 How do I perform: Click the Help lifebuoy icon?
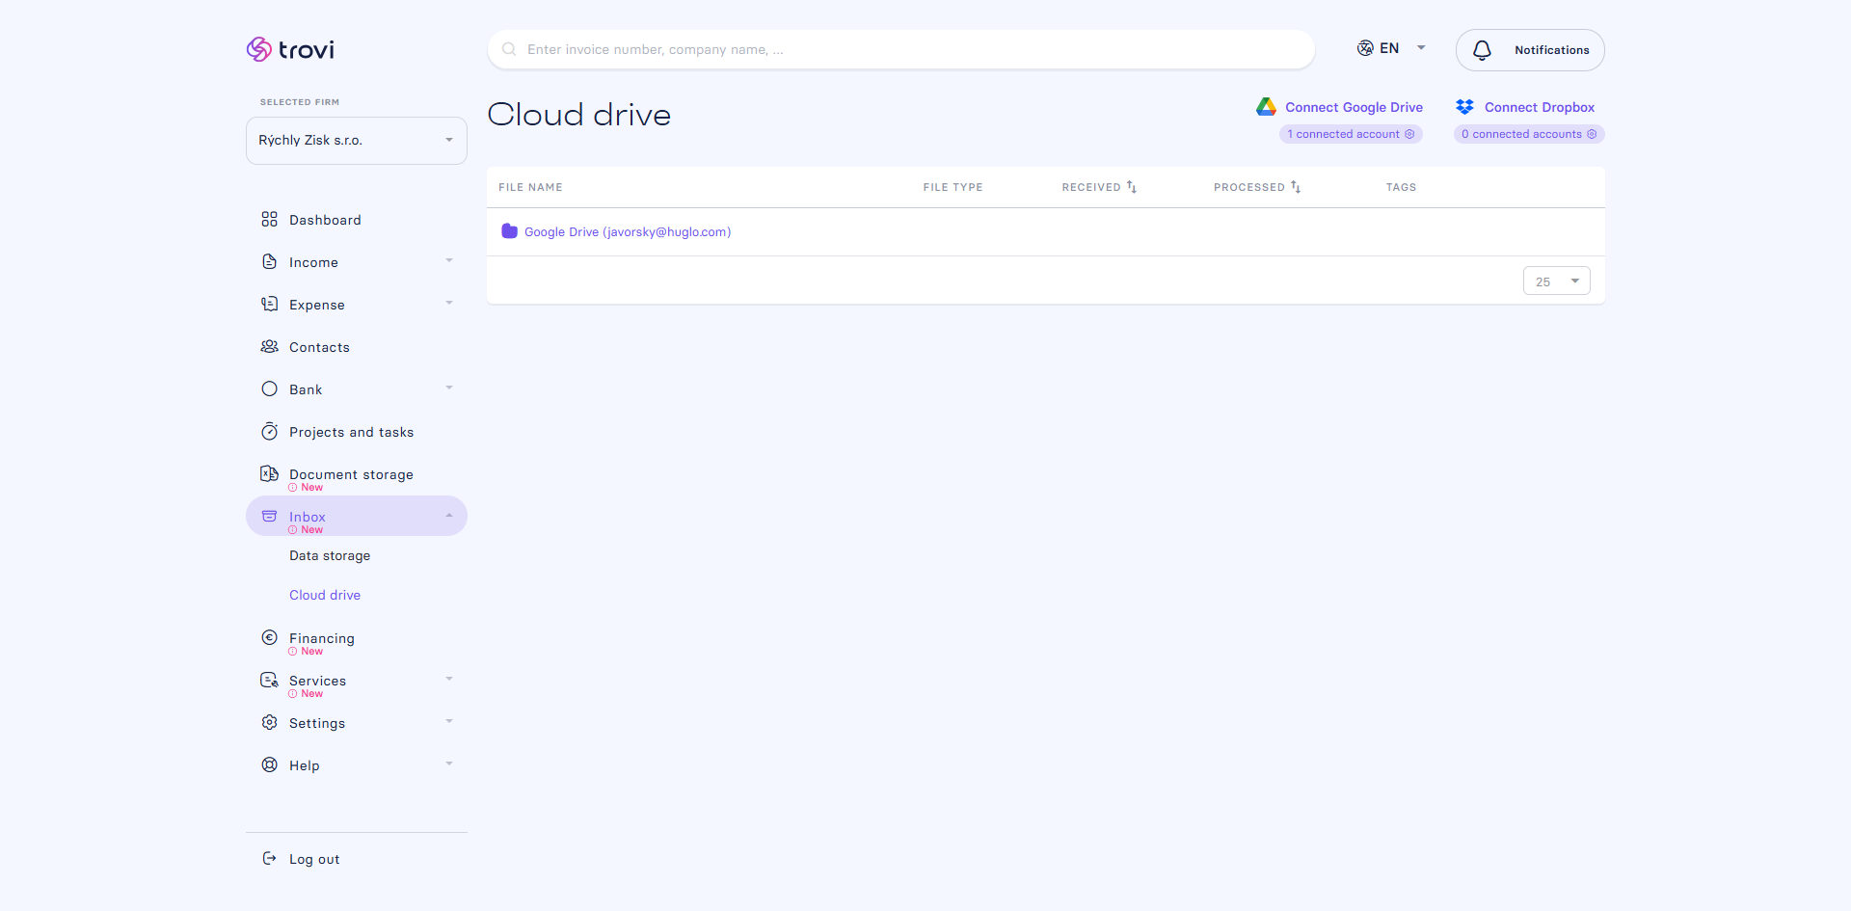coord(269,765)
